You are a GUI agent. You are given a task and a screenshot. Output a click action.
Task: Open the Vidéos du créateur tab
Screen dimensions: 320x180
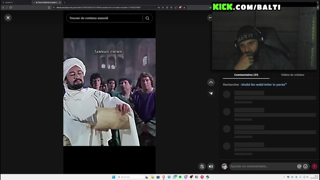292,75
